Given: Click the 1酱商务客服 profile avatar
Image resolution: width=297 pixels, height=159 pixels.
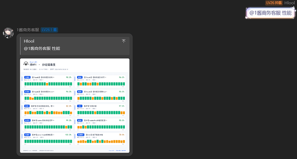Looking at the screenshot, I should pos(8,33).
